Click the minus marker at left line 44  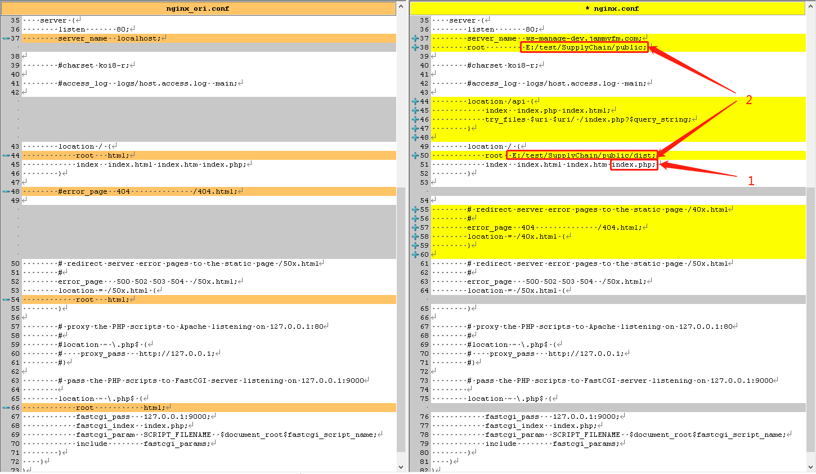tap(6, 155)
